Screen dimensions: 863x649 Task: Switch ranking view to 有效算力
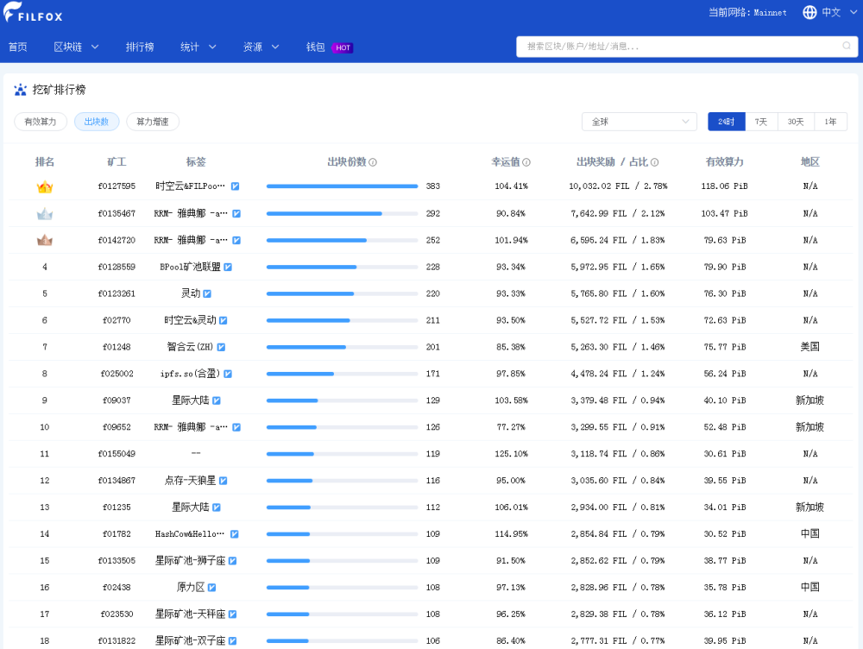(x=40, y=122)
